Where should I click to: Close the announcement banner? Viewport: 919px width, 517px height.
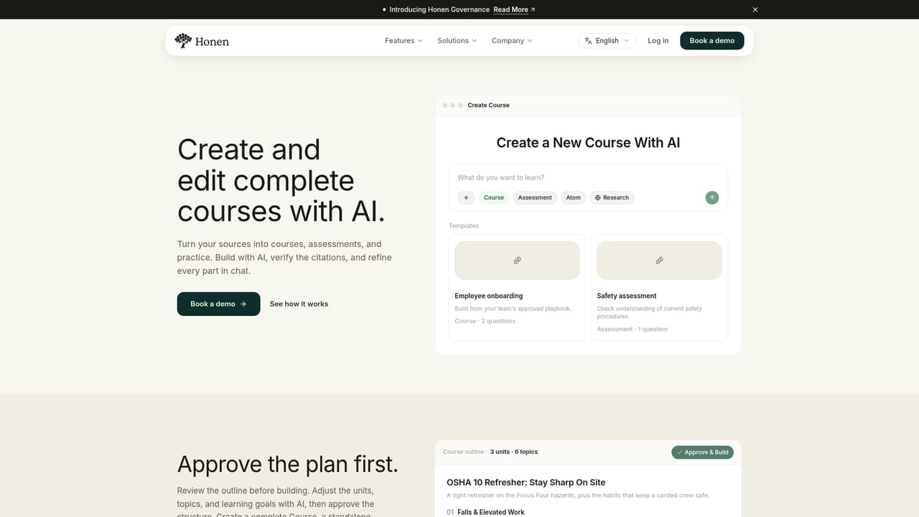(x=755, y=9)
